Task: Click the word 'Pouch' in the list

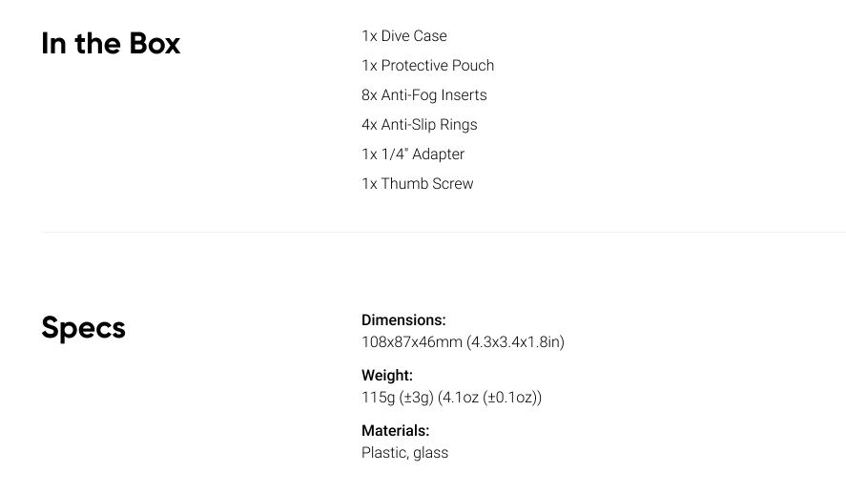Action: tap(473, 65)
